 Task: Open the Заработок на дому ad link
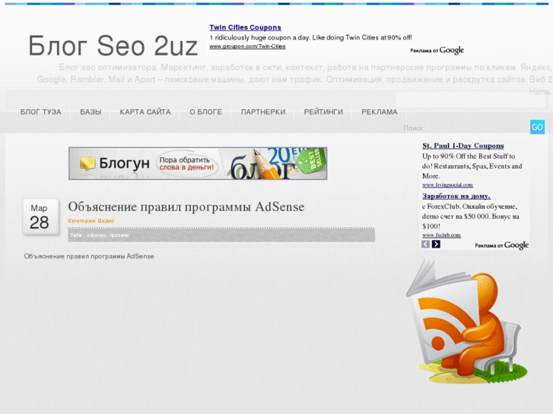(x=456, y=196)
